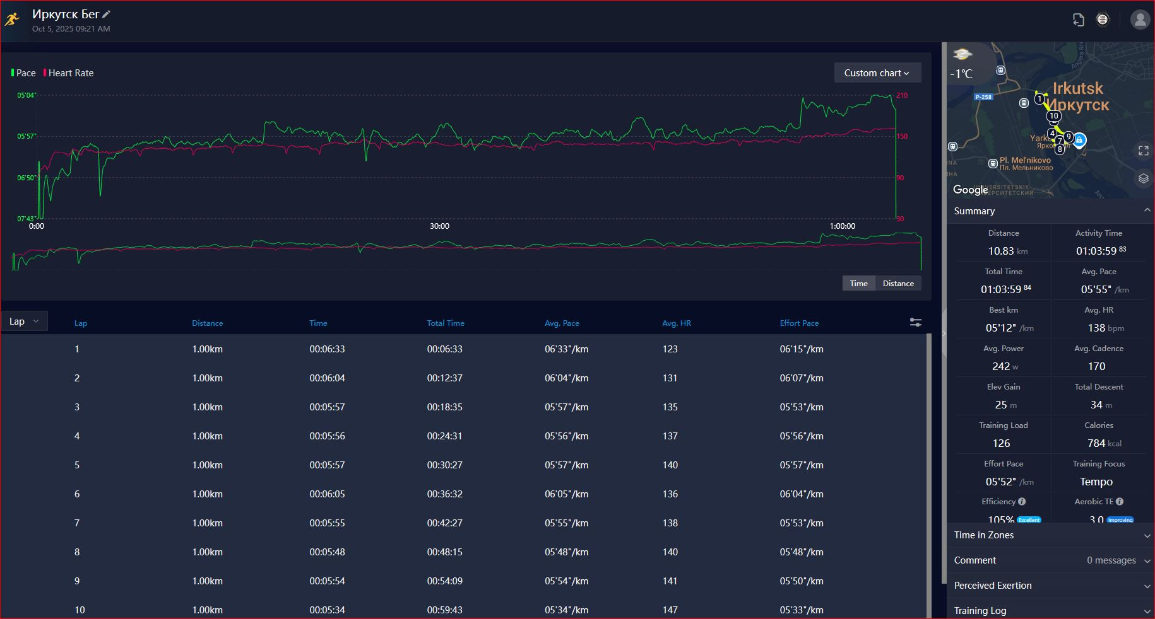Expand the Perceived Exertion section

(x=1050, y=586)
